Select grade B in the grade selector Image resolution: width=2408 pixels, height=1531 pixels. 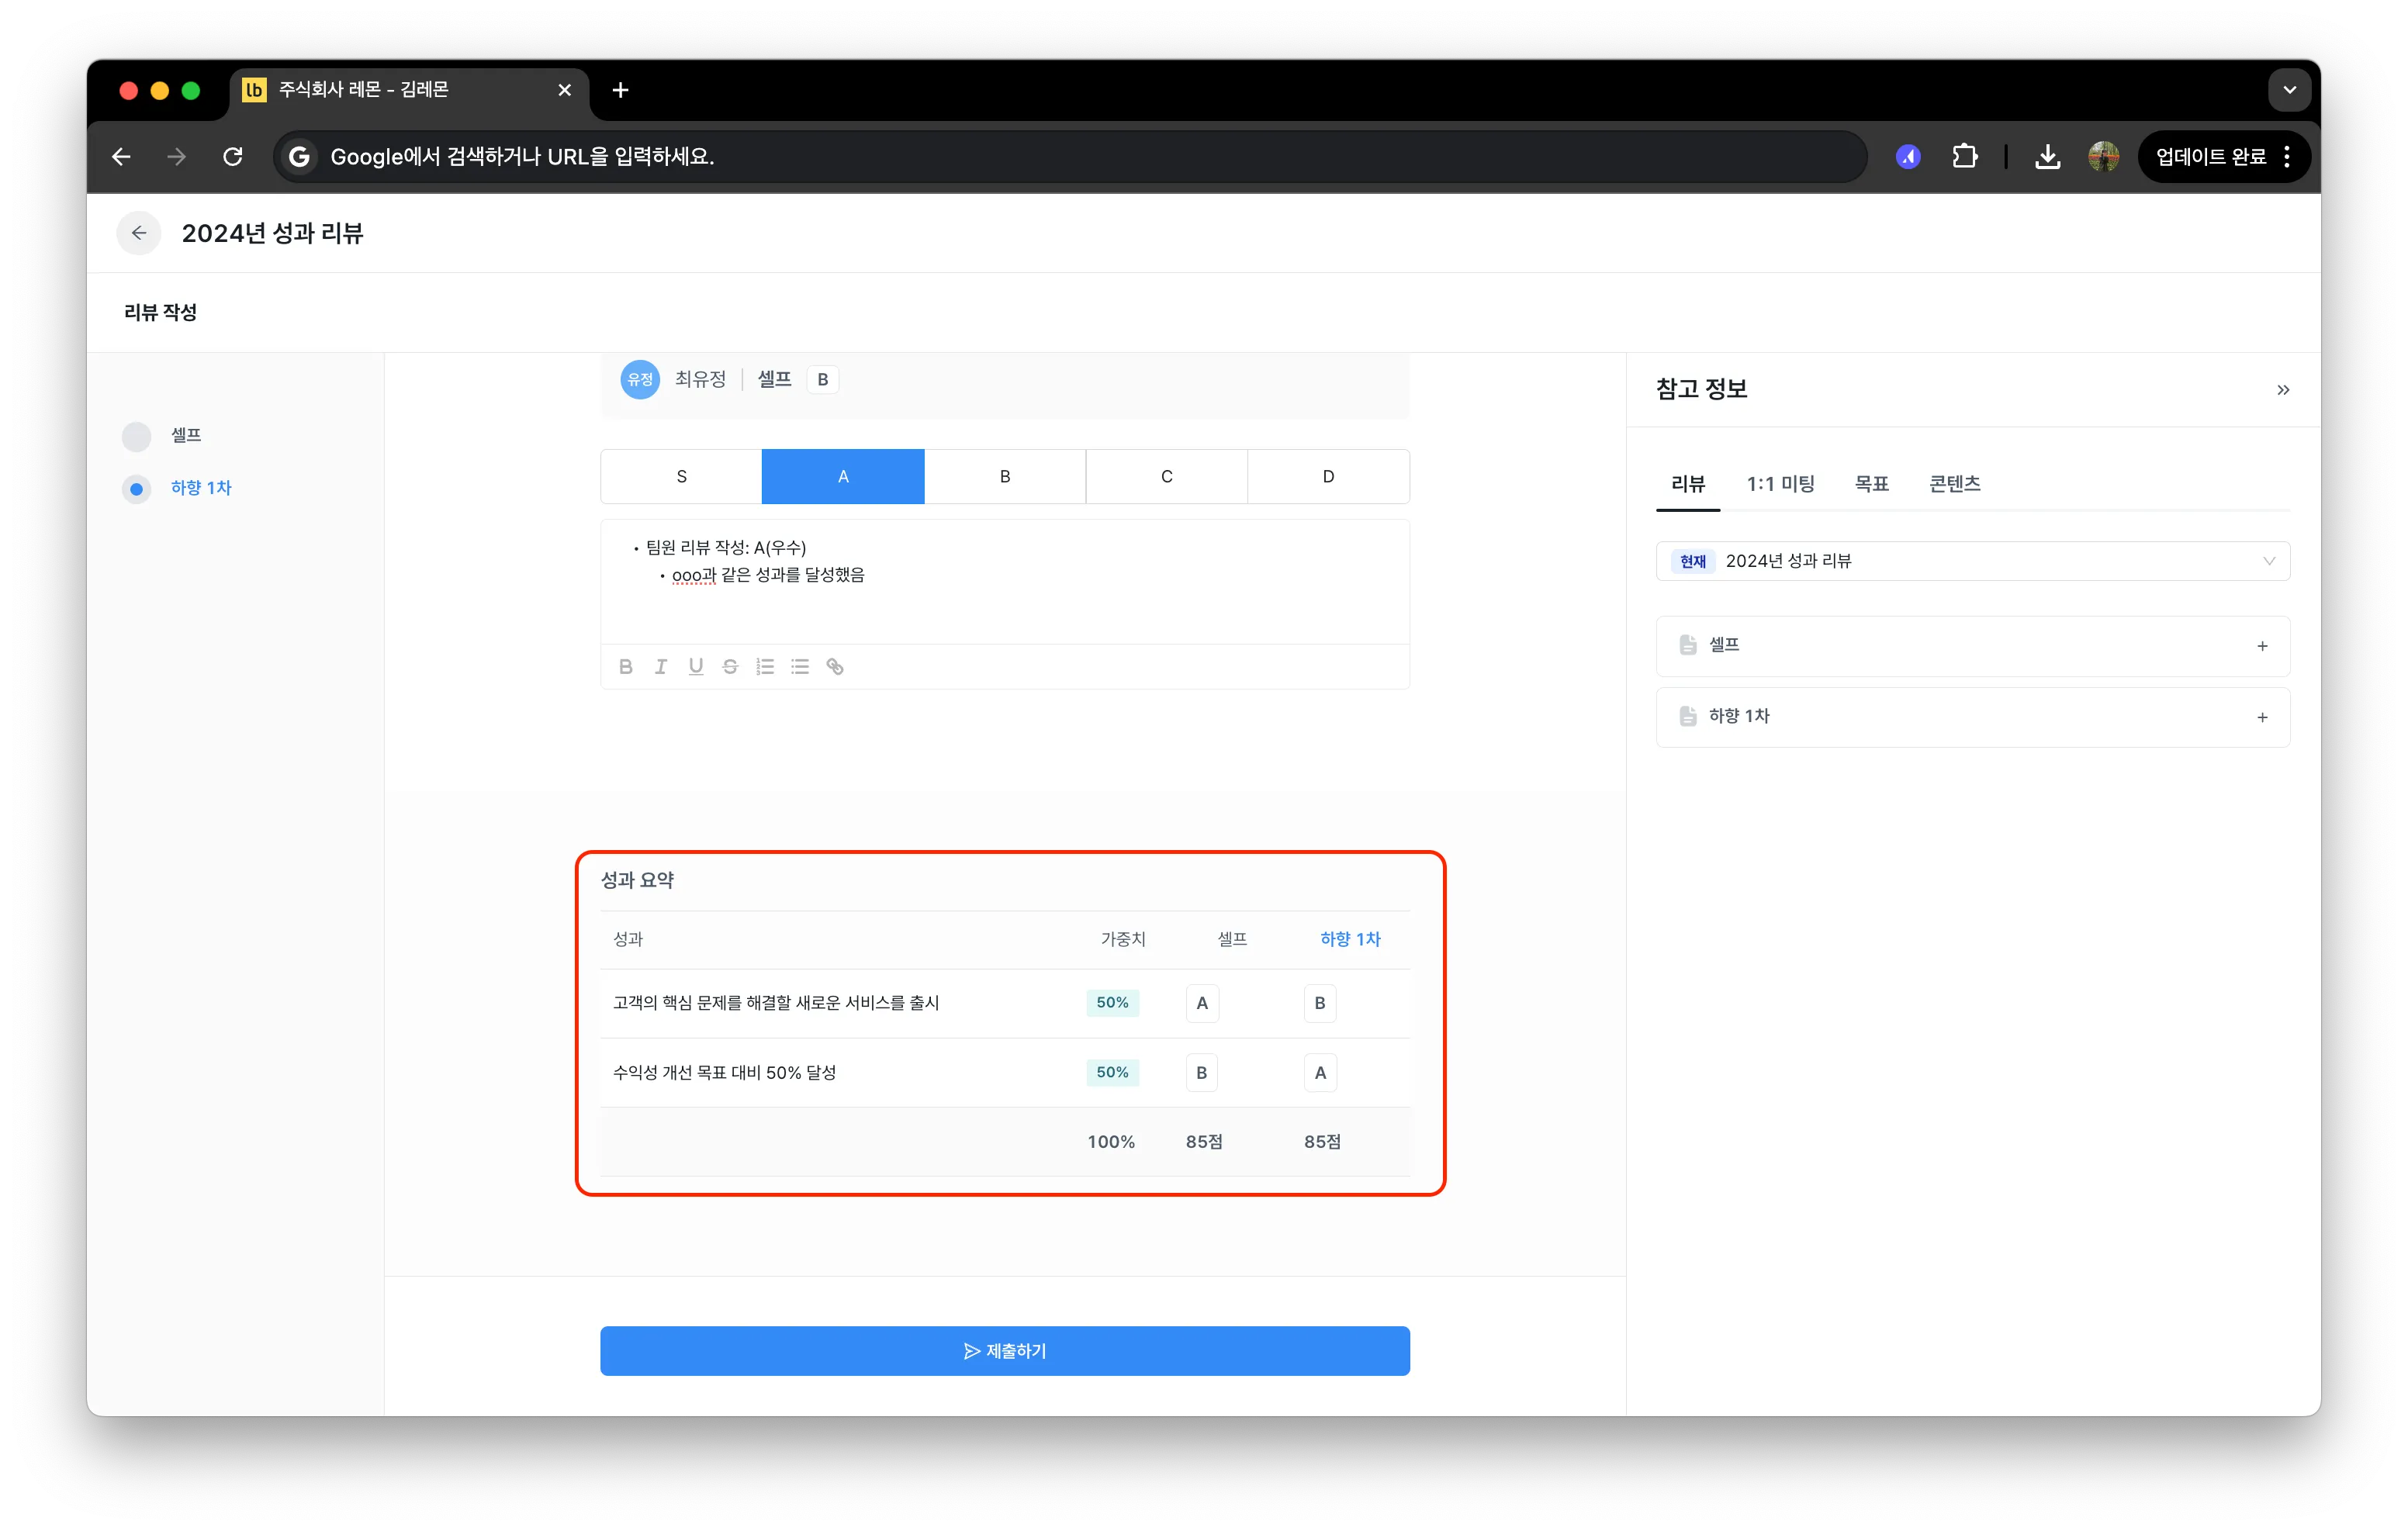tap(1005, 477)
